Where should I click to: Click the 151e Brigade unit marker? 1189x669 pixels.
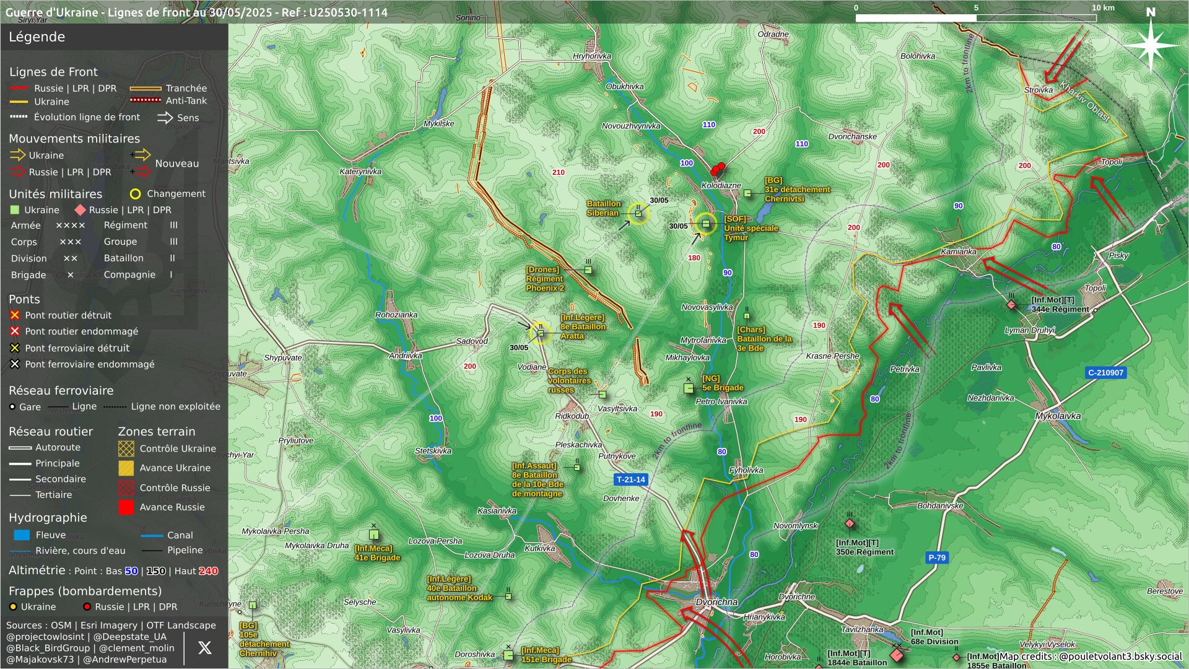coord(508,655)
